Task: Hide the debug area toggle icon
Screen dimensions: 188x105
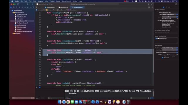Action: click(37, 87)
